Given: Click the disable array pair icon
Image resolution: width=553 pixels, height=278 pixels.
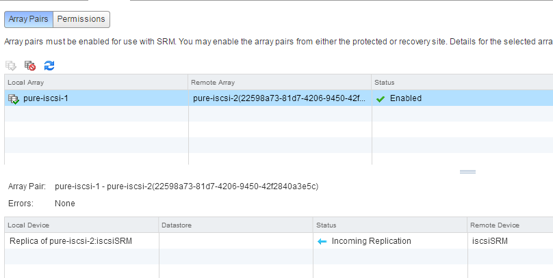Looking at the screenshot, I should pos(30,66).
